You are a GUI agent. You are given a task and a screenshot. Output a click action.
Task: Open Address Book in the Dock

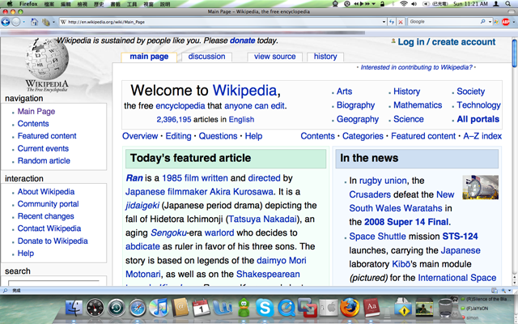(180, 308)
